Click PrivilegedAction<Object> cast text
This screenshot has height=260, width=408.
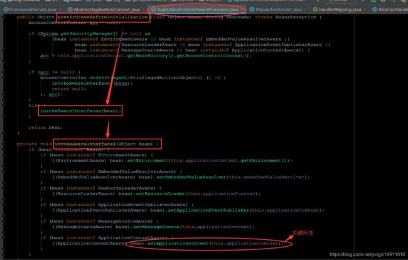[x=165, y=78]
